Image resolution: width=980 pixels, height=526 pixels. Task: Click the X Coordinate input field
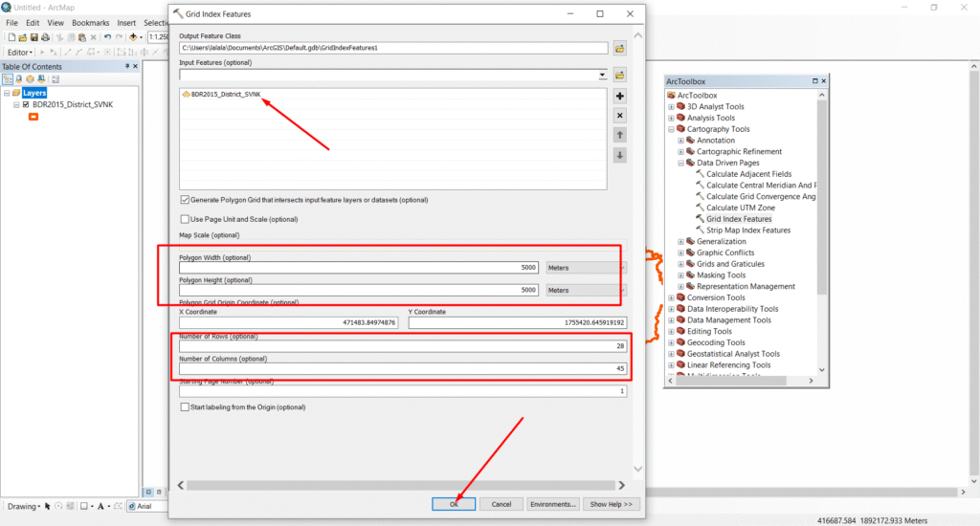[288, 322]
